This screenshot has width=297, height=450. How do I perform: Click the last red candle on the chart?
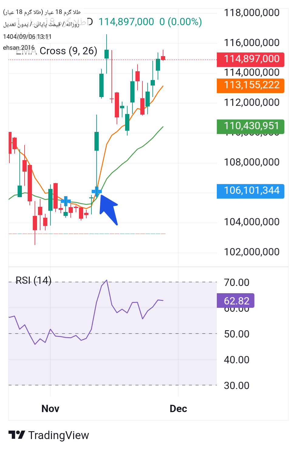(x=163, y=58)
